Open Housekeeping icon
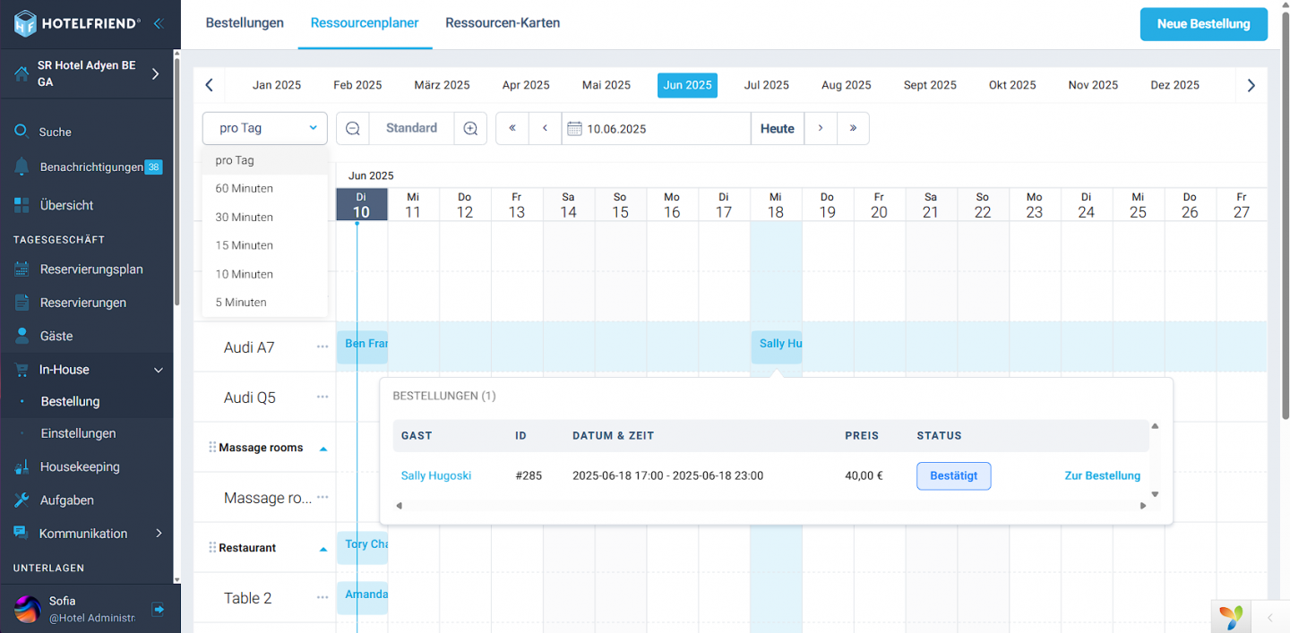This screenshot has width=1290, height=633. [x=21, y=466]
